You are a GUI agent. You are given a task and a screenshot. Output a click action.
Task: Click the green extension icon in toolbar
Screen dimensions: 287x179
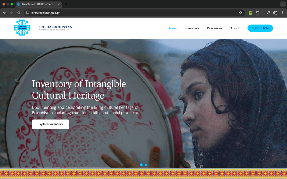click(250, 13)
